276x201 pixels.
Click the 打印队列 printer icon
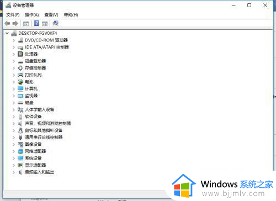coord(20,75)
